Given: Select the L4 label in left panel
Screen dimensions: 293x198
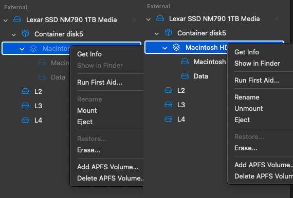Looking at the screenshot, I should (38, 120).
